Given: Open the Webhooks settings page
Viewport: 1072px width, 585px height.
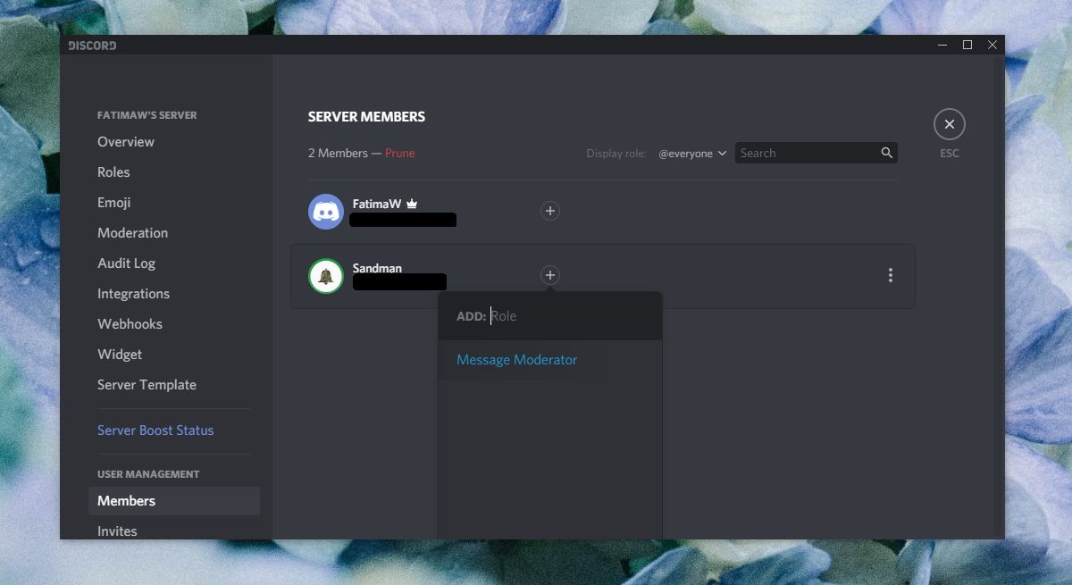Looking at the screenshot, I should pyautogui.click(x=130, y=323).
